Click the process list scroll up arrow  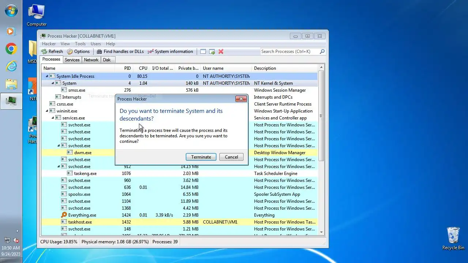(321, 68)
